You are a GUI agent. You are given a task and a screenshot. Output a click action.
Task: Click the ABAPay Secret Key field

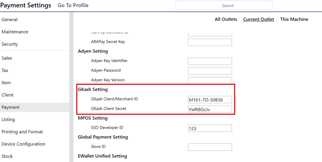click(210, 42)
